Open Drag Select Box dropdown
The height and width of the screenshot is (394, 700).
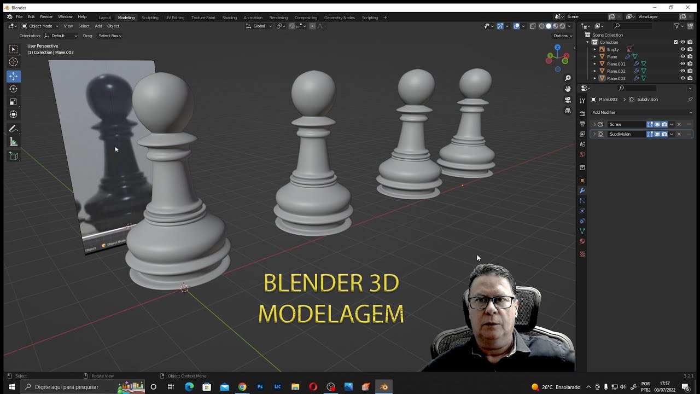pos(110,36)
